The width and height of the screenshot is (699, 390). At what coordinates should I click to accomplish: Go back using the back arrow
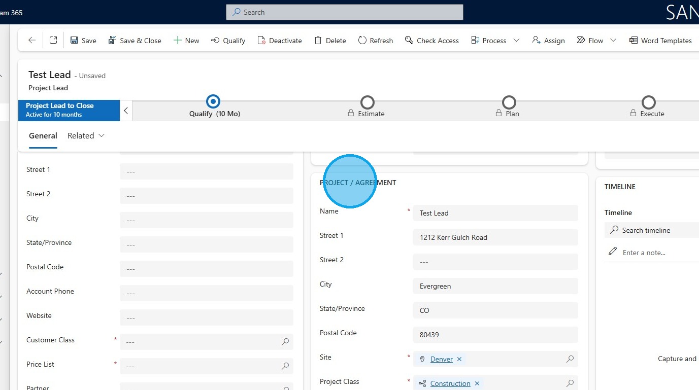pos(32,41)
